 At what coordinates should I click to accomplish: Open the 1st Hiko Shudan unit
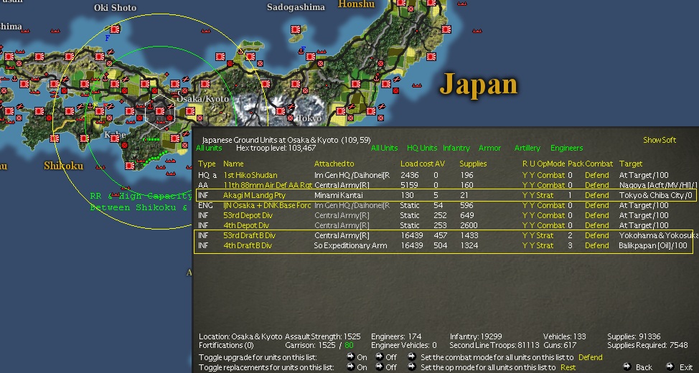pyautogui.click(x=250, y=175)
